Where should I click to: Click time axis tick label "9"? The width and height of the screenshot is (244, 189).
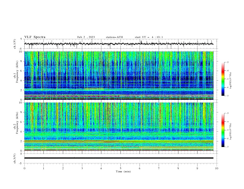pyautogui.click(x=197, y=168)
